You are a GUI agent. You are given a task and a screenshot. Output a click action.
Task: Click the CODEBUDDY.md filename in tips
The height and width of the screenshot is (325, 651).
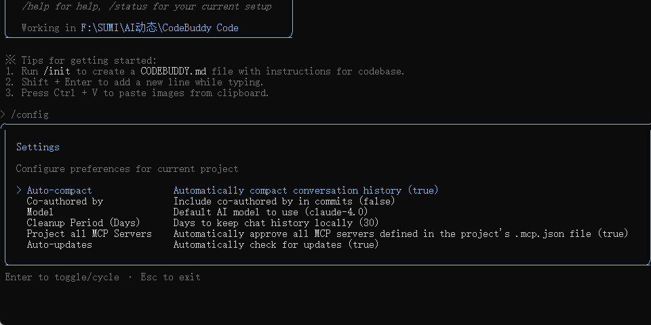[x=173, y=71]
